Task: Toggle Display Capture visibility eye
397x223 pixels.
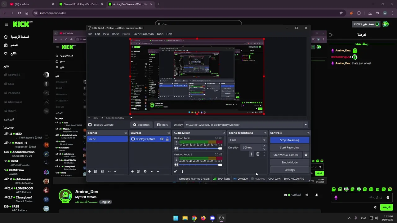Action: click(x=162, y=139)
